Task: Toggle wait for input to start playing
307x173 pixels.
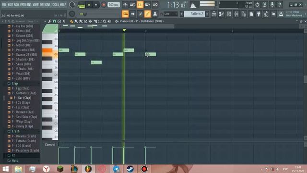Action: pyautogui.click(x=132, y=4)
